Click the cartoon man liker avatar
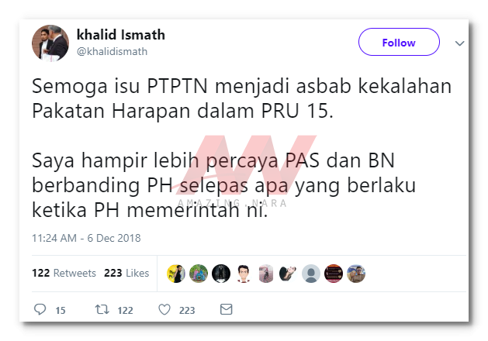 [244, 274]
